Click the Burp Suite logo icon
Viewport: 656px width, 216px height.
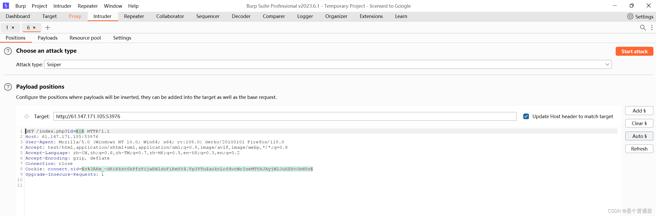(6, 6)
